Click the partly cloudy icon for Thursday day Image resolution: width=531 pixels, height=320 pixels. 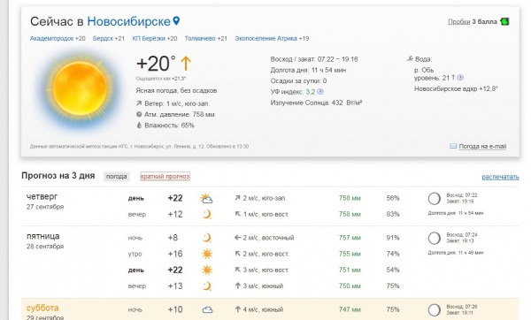click(x=206, y=198)
